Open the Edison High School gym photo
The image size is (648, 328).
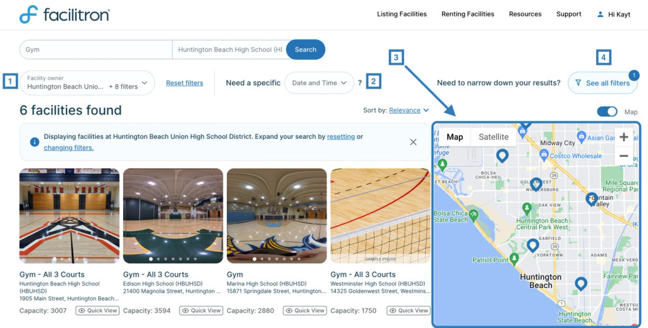coord(173,216)
